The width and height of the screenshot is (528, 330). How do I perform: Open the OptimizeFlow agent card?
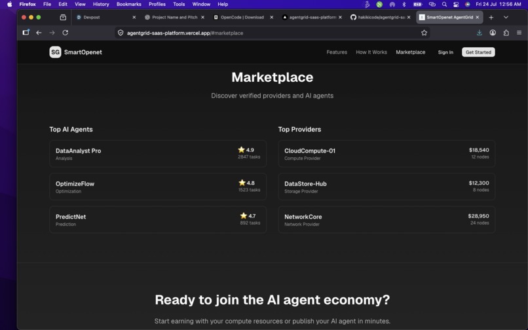[x=158, y=187]
